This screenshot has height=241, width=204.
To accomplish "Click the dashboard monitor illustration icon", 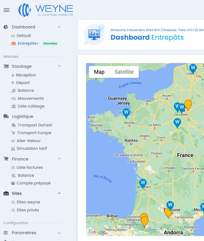I will 94,35.
